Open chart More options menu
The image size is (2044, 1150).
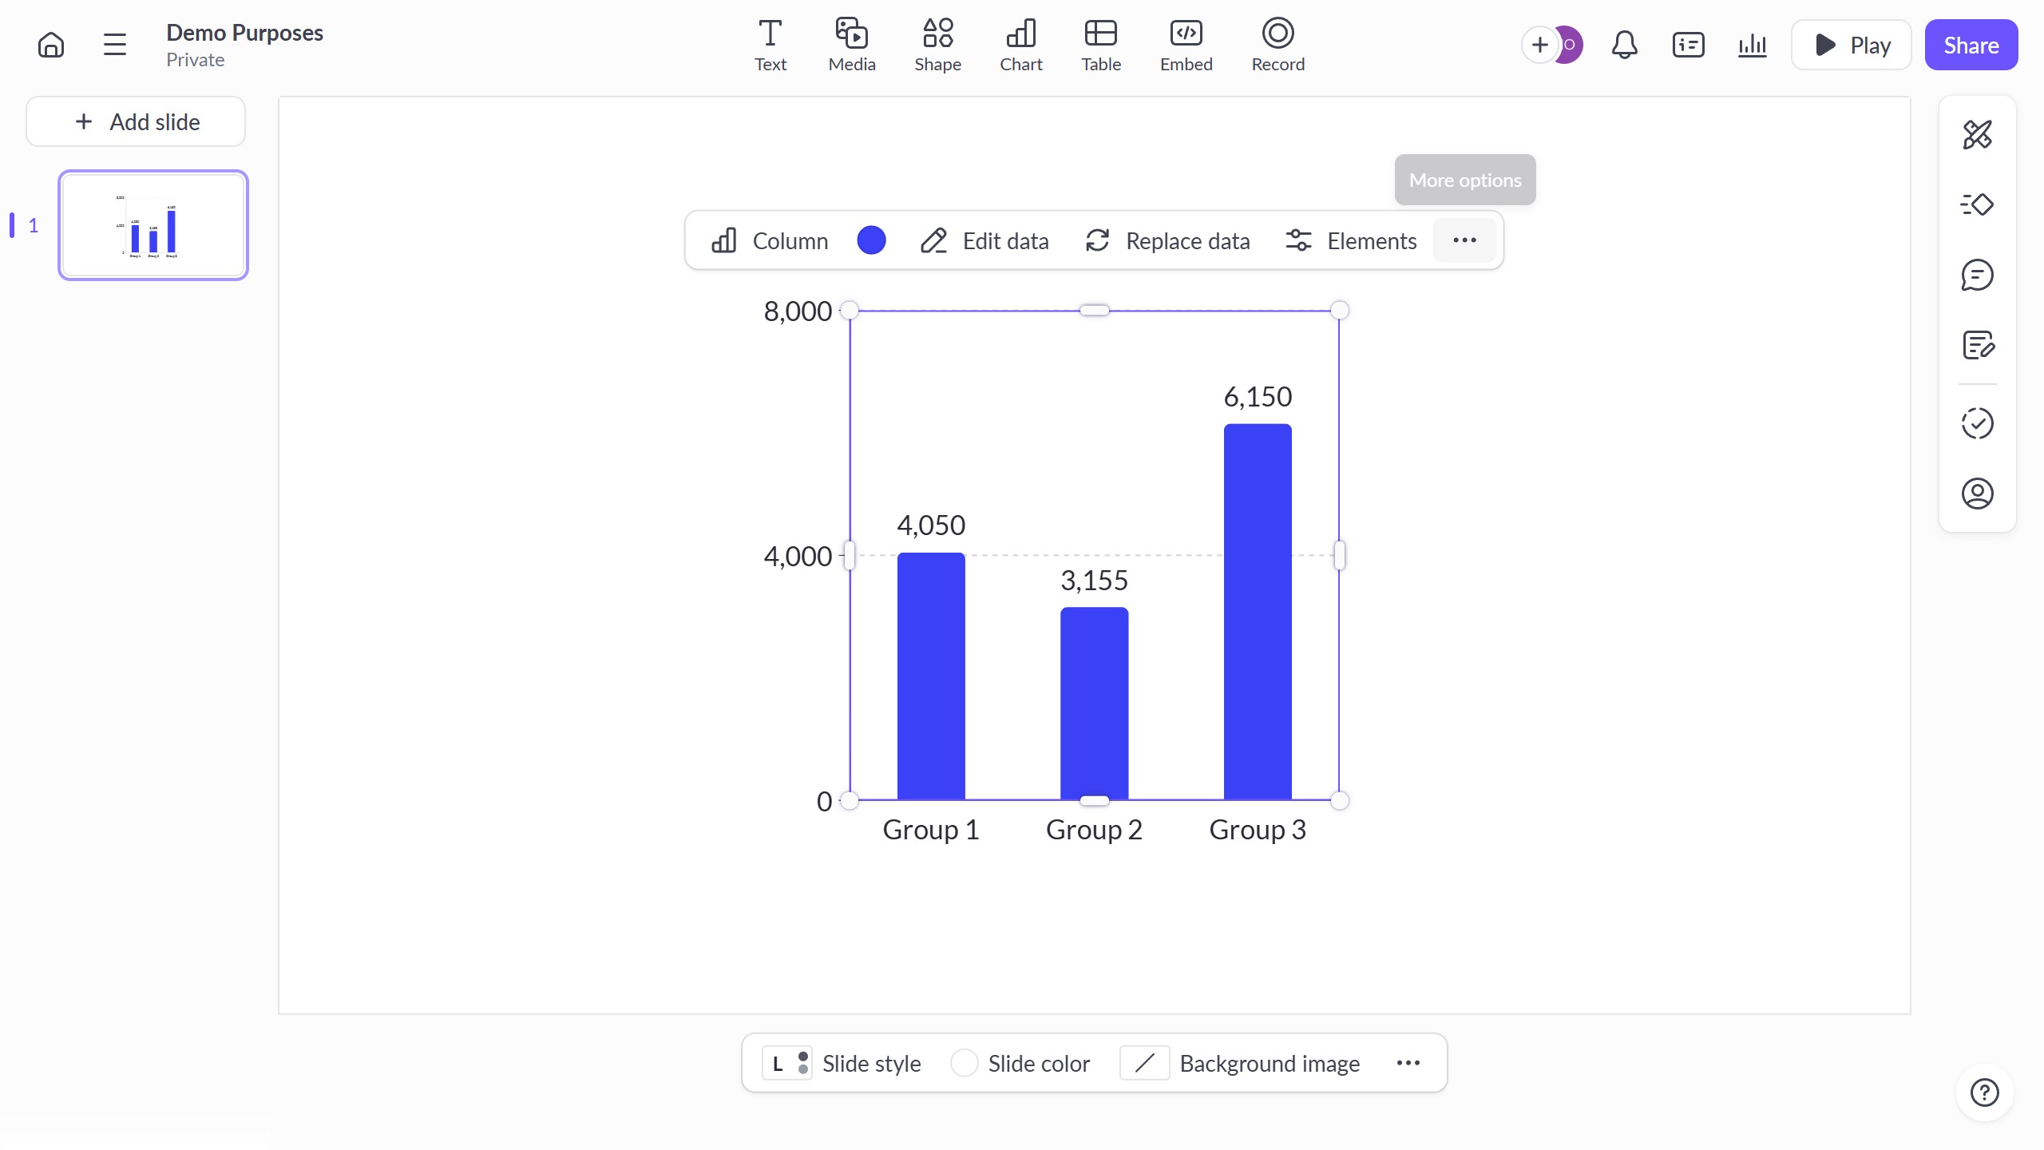point(1464,240)
